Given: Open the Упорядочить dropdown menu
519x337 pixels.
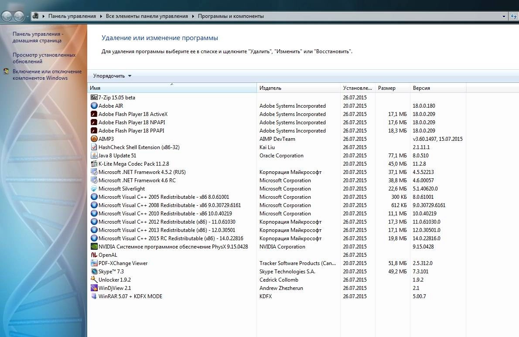Looking at the screenshot, I should coord(112,76).
